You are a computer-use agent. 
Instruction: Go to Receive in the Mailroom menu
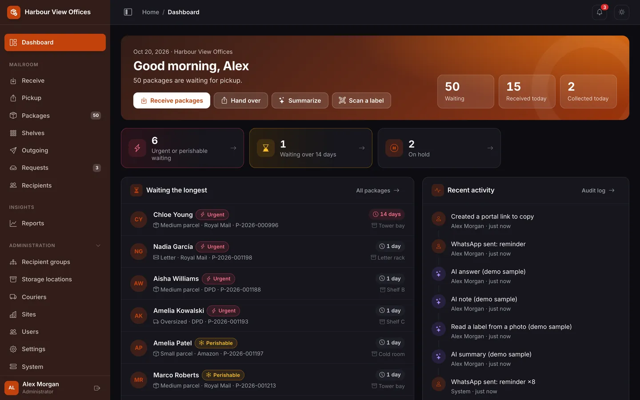(x=55, y=80)
